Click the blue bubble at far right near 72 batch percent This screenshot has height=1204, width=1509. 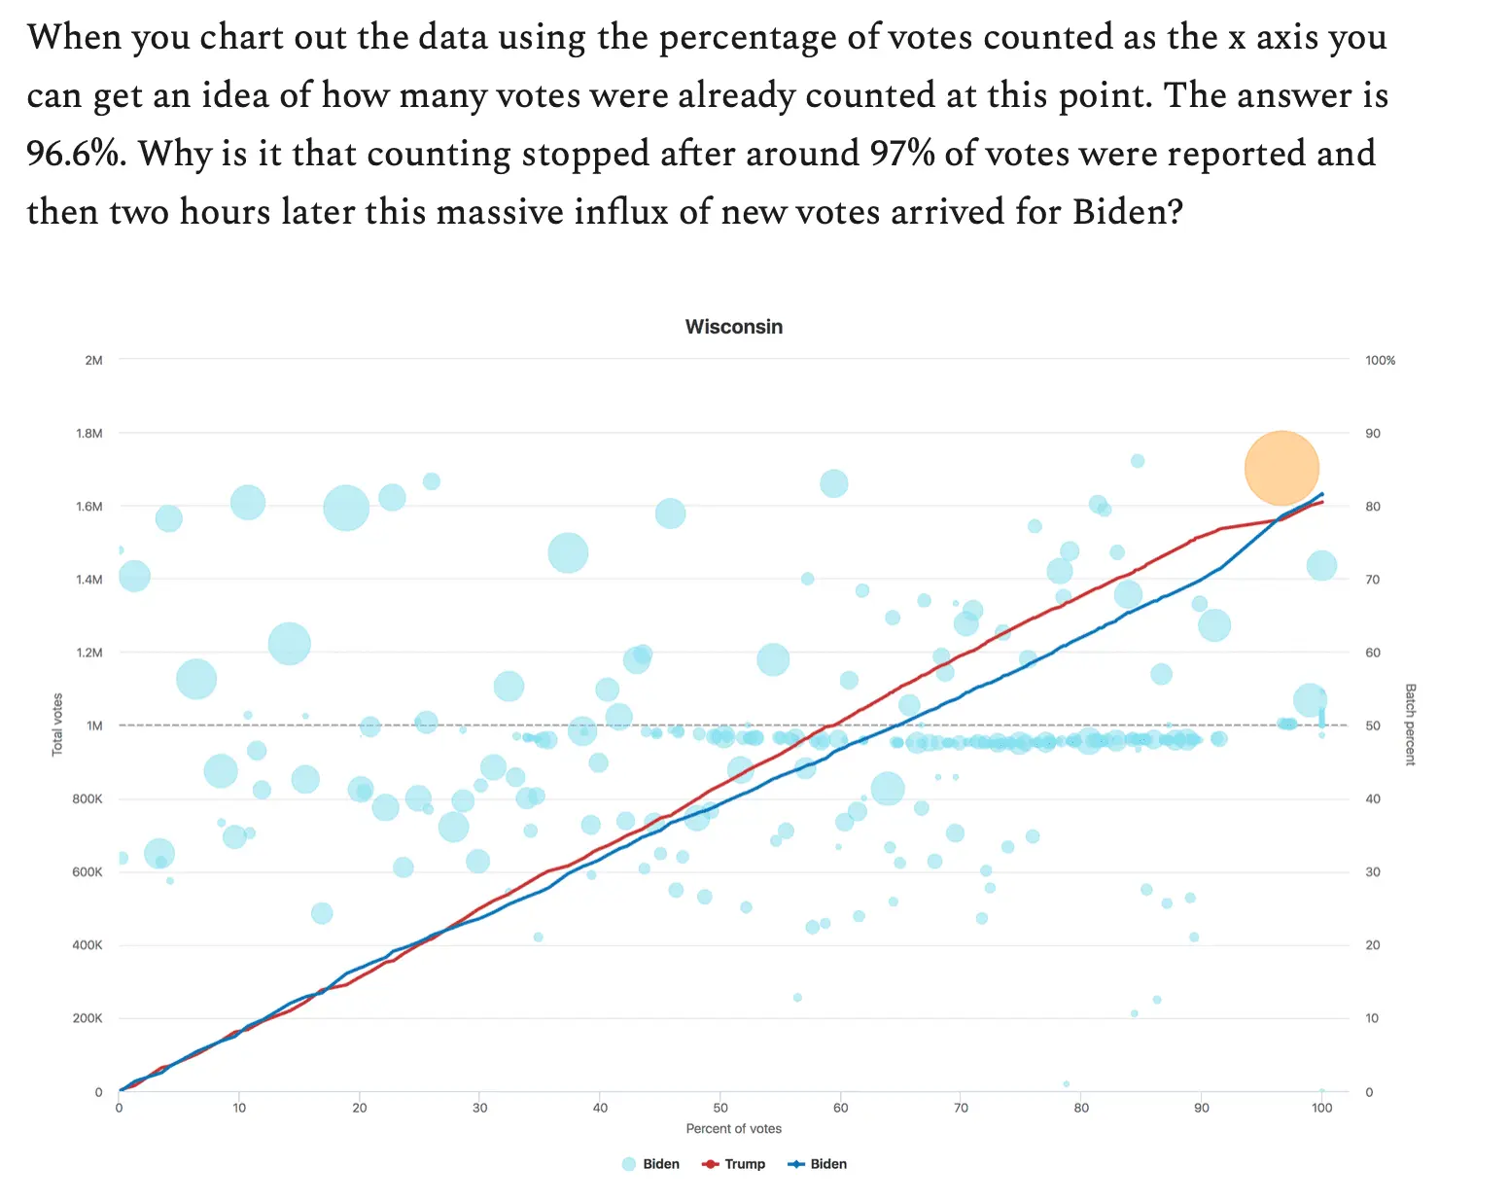pyautogui.click(x=1321, y=565)
